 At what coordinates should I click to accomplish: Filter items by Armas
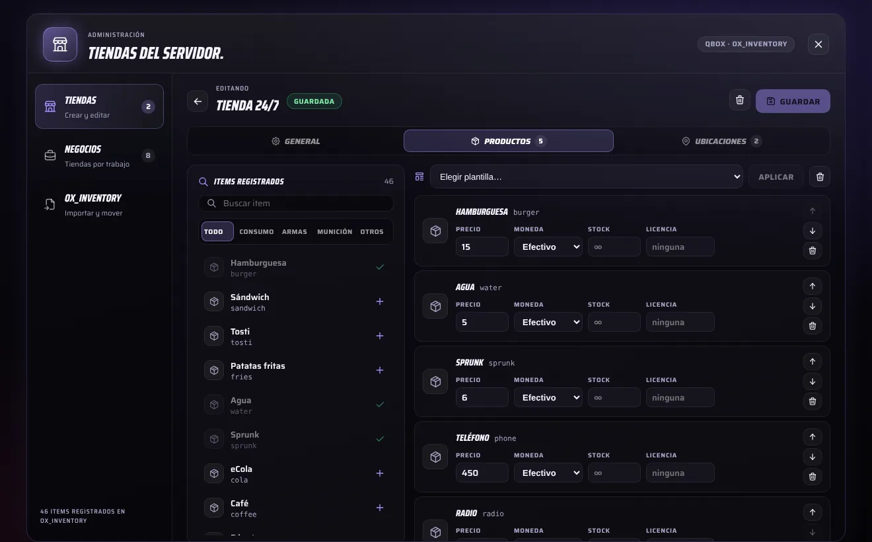coord(295,232)
